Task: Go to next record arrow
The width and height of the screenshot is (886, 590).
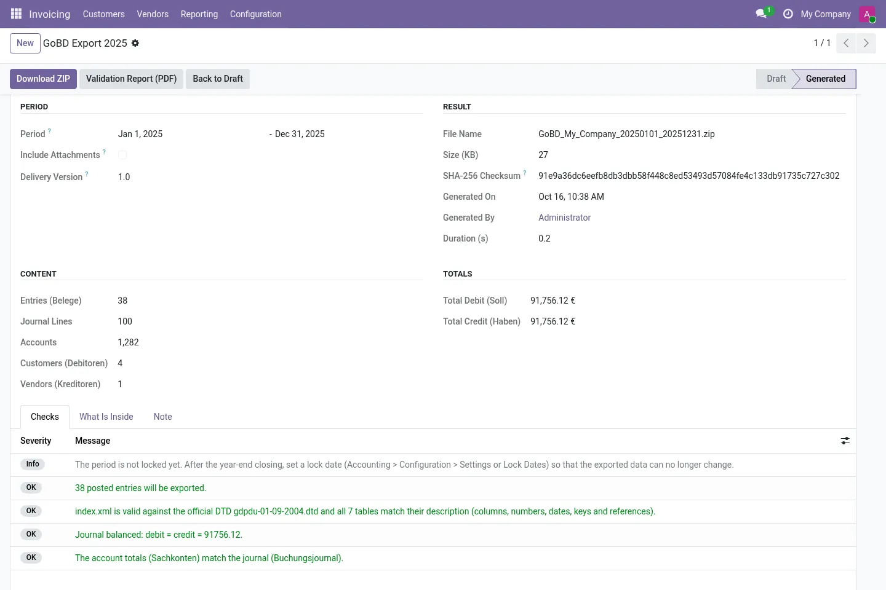Action: click(866, 43)
